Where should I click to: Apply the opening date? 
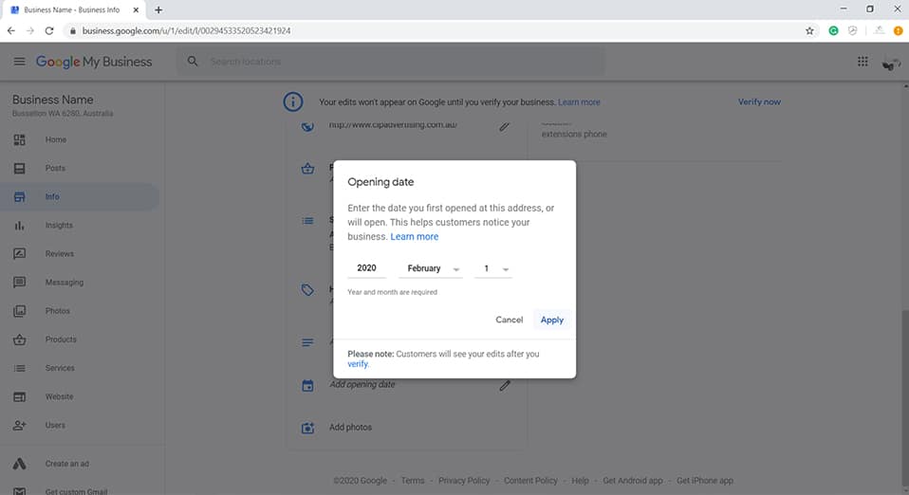(x=552, y=320)
